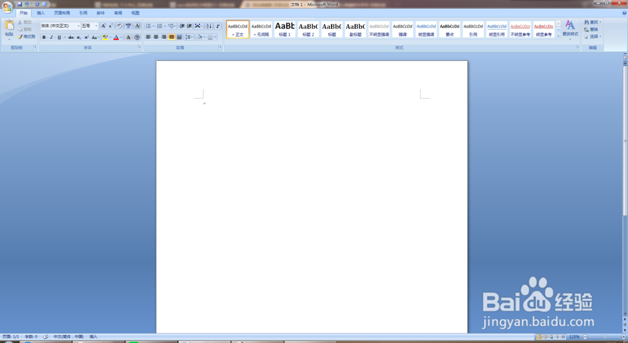Shrink font size with the smaller A icon
This screenshot has height=343, width=628.
tap(111, 26)
